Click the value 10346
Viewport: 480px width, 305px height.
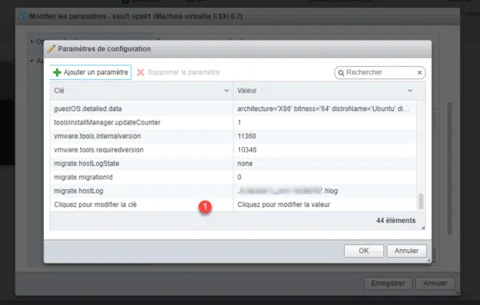246,150
